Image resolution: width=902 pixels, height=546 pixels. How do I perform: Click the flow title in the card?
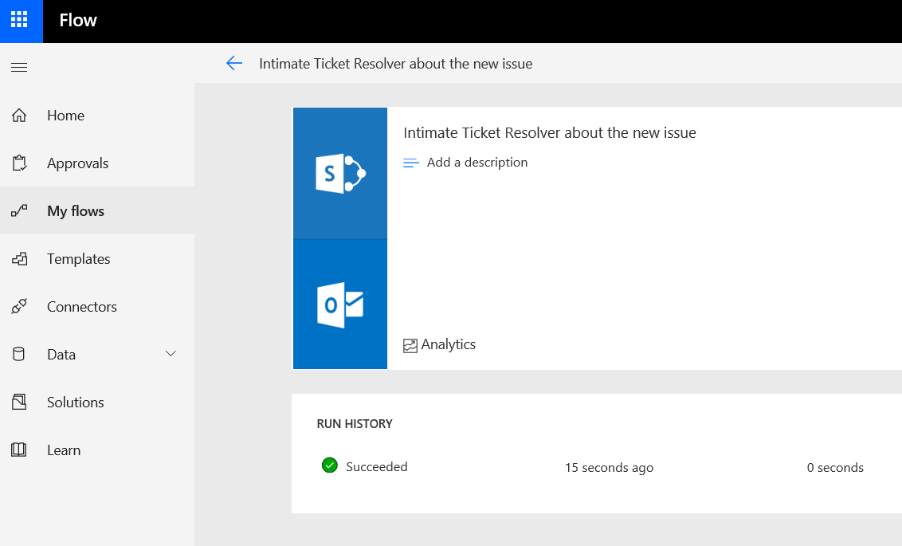point(549,133)
